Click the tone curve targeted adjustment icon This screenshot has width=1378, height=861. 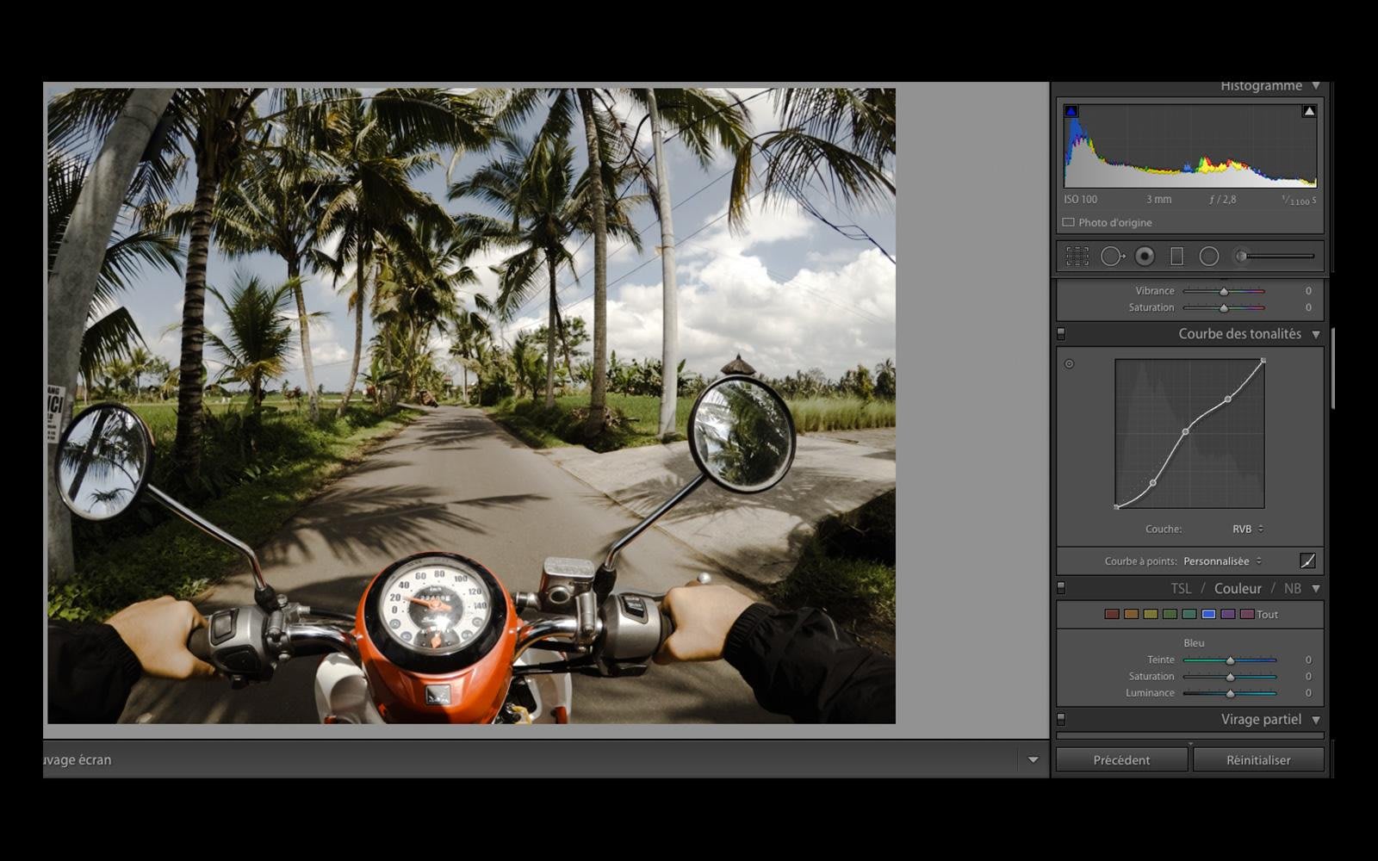pyautogui.click(x=1070, y=364)
